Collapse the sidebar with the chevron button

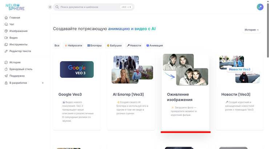[x=50, y=7]
